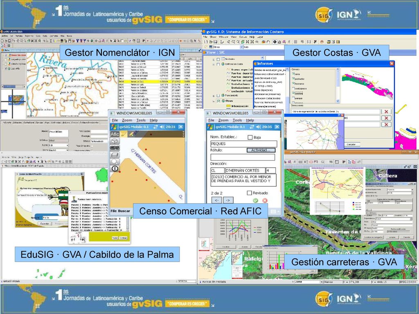The width and height of the screenshot is (419, 314).
Task: Toggle second checkbox in Informes field list
Action: (x=293, y=79)
